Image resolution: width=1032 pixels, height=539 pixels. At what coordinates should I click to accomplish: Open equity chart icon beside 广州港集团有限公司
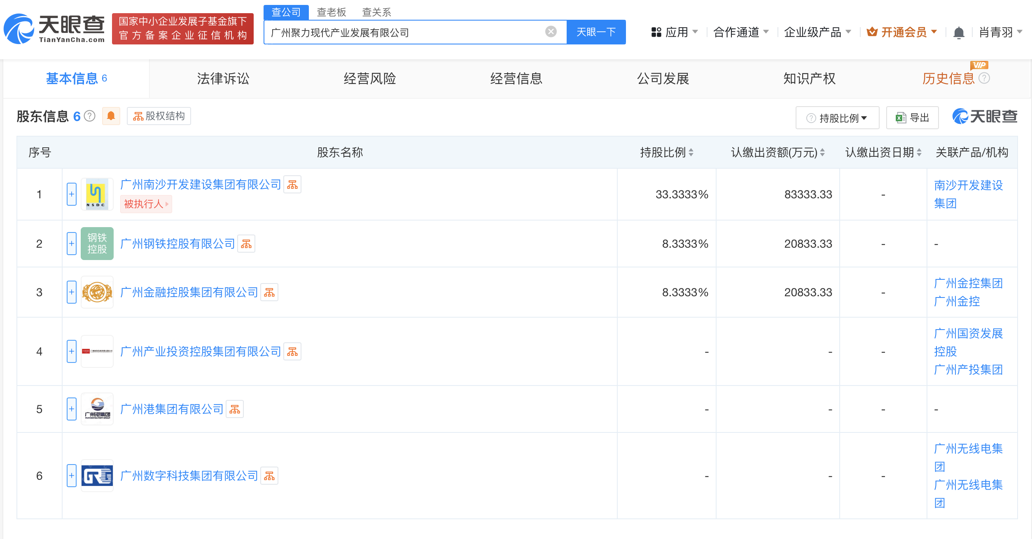click(235, 409)
